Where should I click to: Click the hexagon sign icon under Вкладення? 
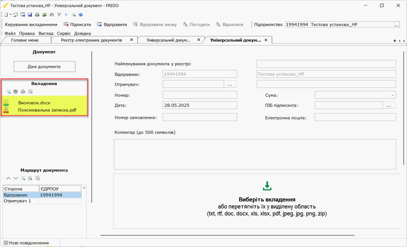click(x=16, y=92)
